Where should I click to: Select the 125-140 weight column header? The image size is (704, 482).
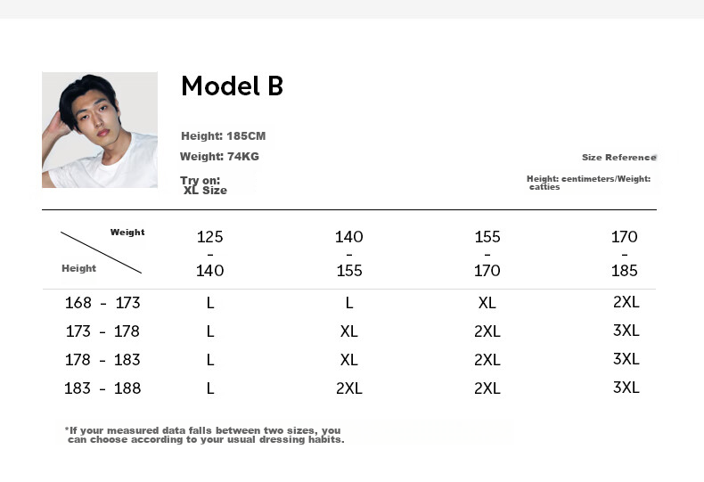point(209,254)
